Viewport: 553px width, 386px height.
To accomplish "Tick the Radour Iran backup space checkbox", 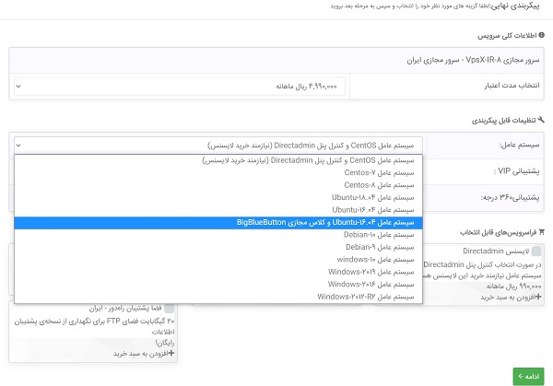I will [x=170, y=309].
